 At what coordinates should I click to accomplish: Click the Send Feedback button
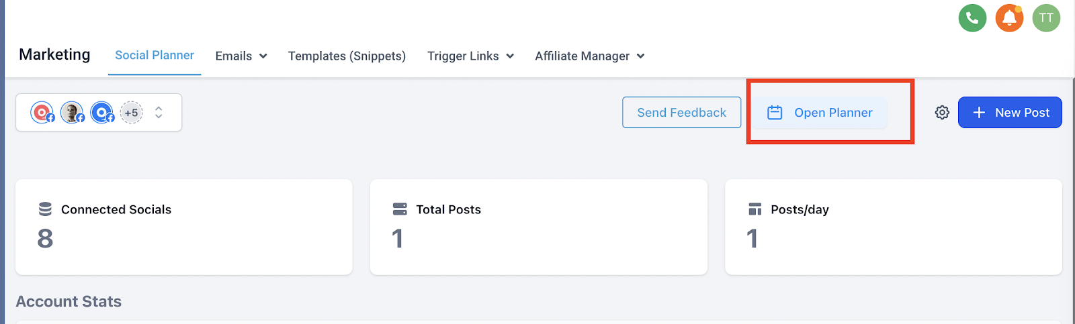(681, 113)
